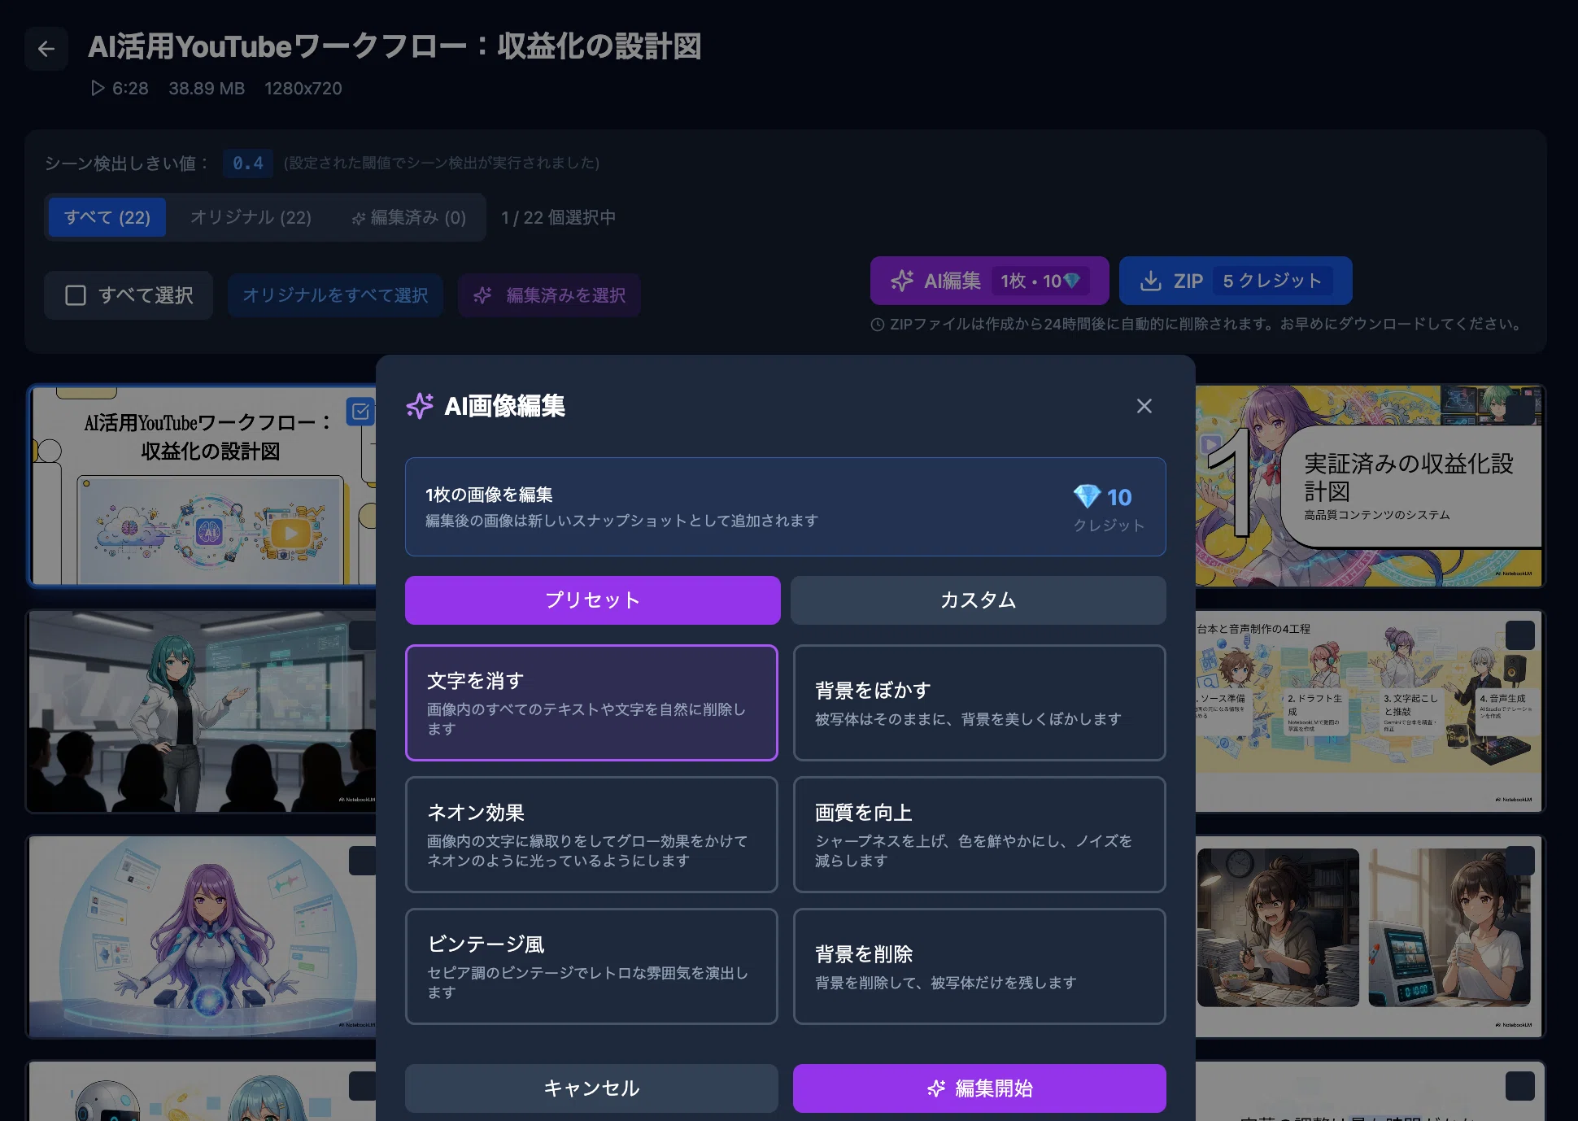Viewport: 1578px width, 1121px height.
Task: Open the green-haired presenter thumbnail
Action: pyautogui.click(x=202, y=712)
